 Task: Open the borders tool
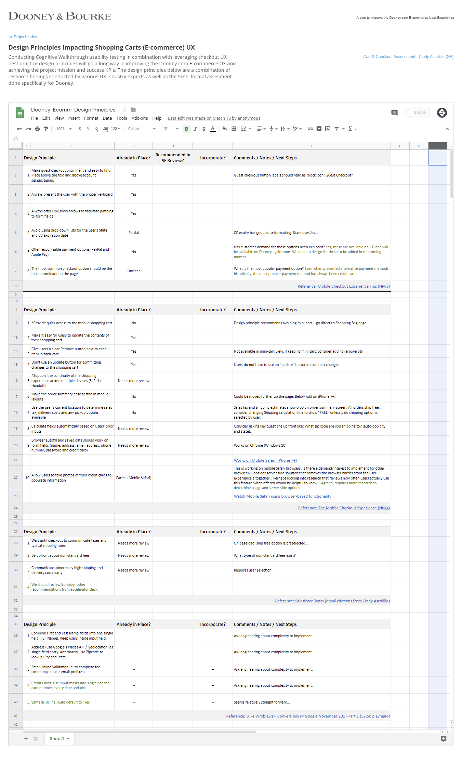point(234,129)
